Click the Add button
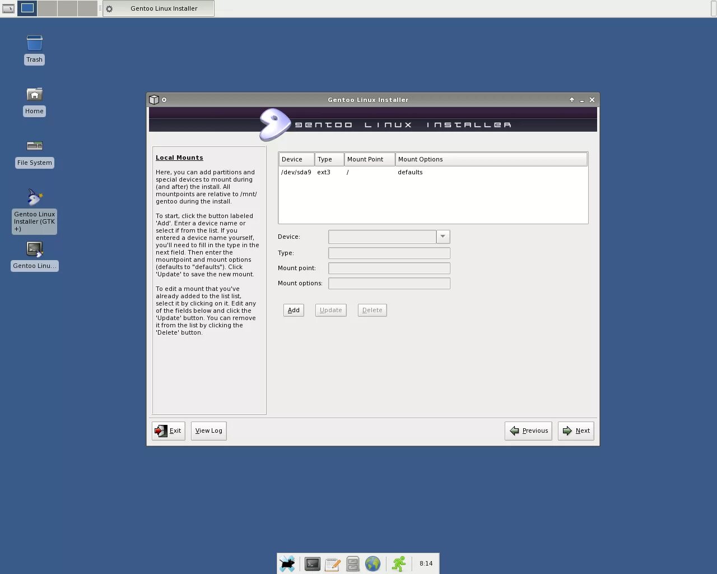The height and width of the screenshot is (574, 717). pyautogui.click(x=294, y=310)
